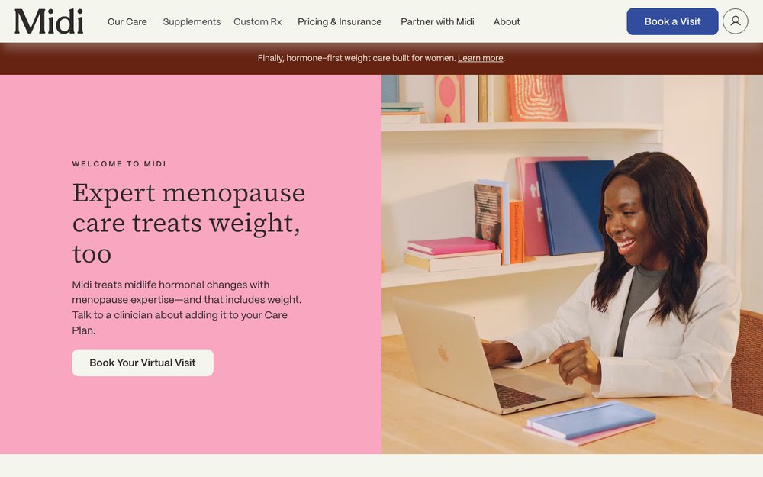The image size is (763, 477).
Task: Click the Midi embroidered logo on white coat
Action: click(600, 307)
